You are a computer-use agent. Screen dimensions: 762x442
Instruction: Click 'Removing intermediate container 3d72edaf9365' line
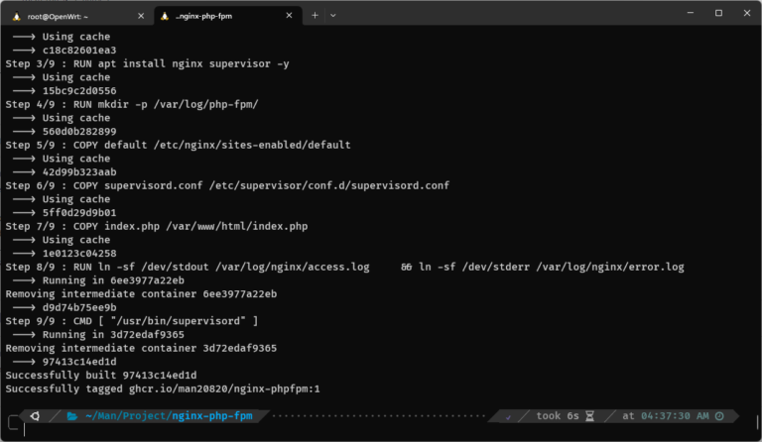[x=141, y=349]
